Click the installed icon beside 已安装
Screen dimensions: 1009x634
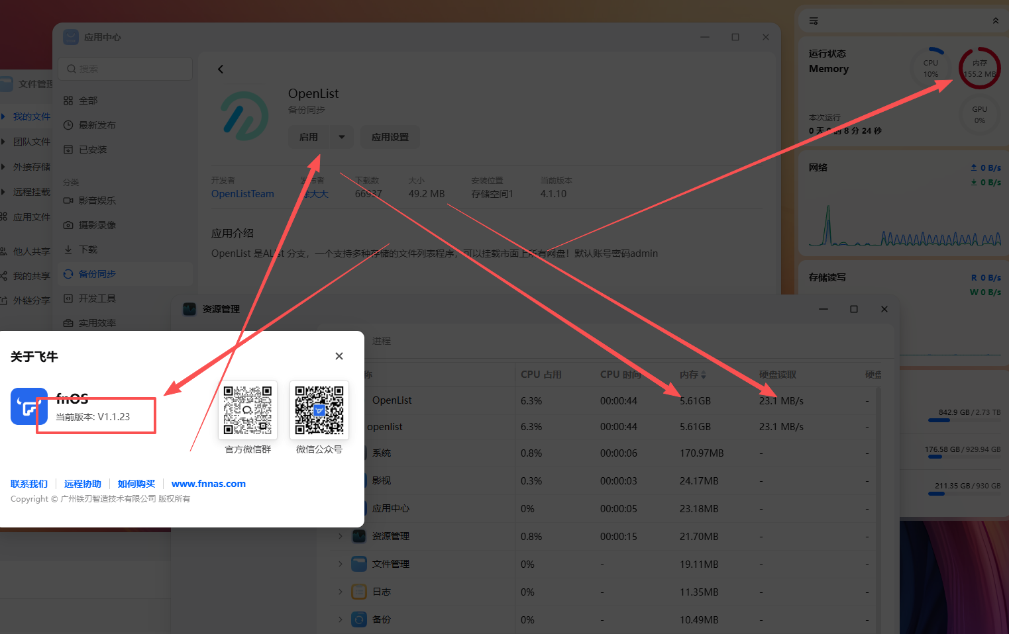point(68,150)
